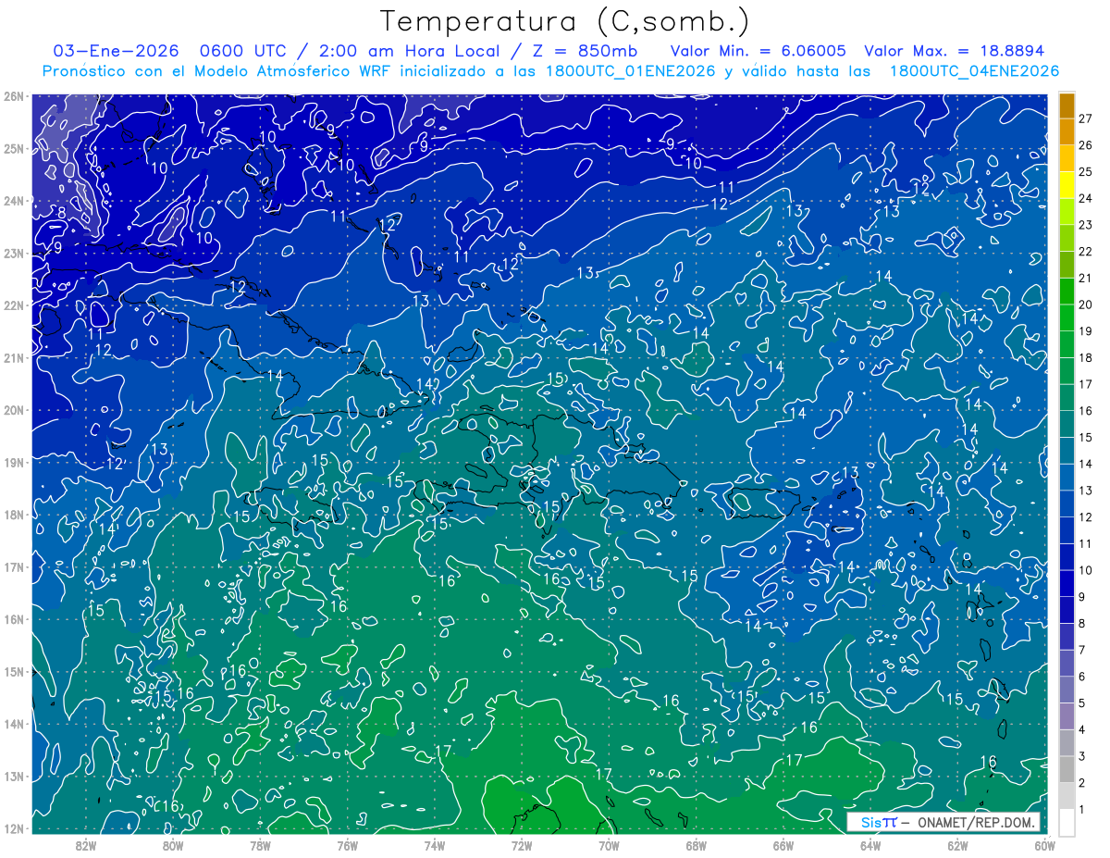The height and width of the screenshot is (858, 1110).
Task: Click the '64W' longitude axis label
Action: coord(870,845)
